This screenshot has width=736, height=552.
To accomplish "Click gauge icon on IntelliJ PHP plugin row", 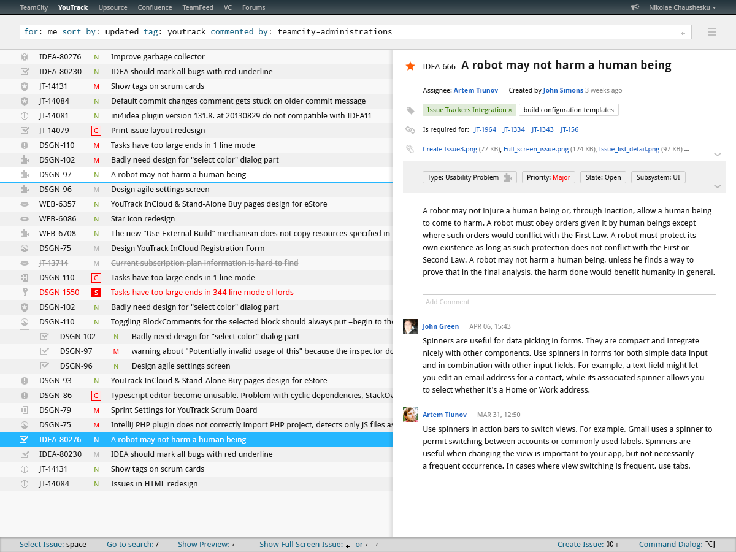I will [25, 424].
